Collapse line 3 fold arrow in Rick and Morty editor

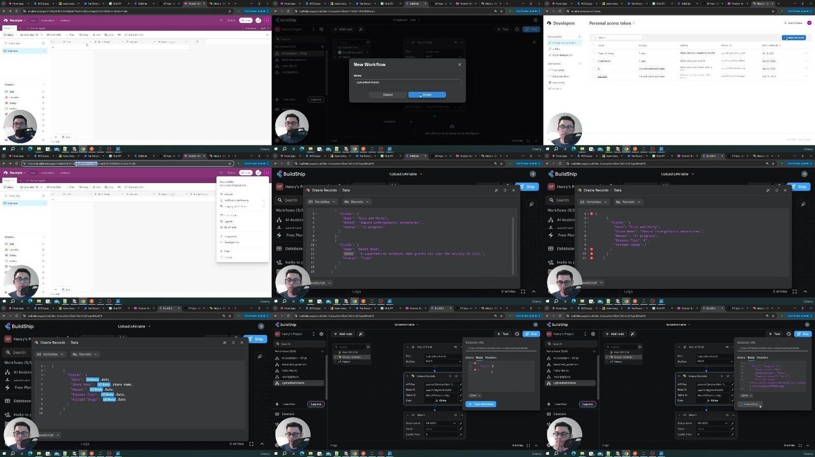(315, 214)
